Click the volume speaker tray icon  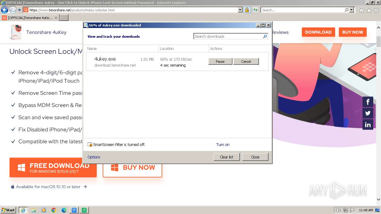338,210
